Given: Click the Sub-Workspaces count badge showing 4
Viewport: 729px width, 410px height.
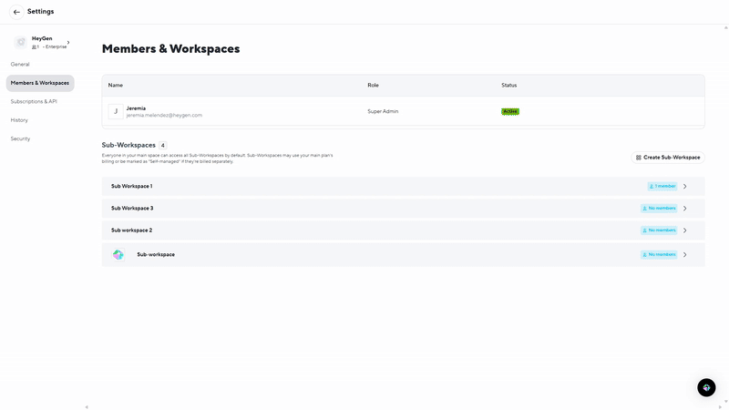Looking at the screenshot, I should 163,145.
